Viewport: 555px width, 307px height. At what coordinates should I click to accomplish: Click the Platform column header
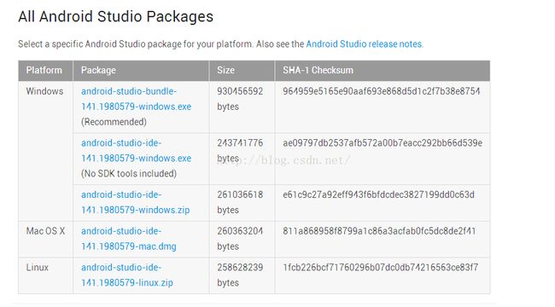tap(44, 71)
